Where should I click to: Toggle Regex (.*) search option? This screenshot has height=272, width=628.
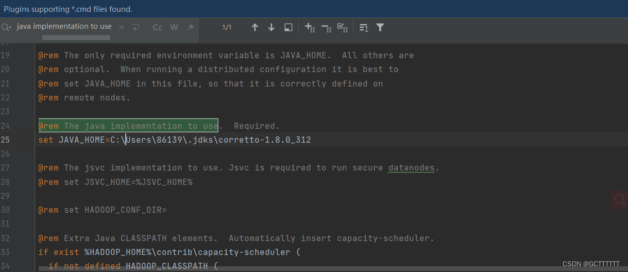[190, 27]
